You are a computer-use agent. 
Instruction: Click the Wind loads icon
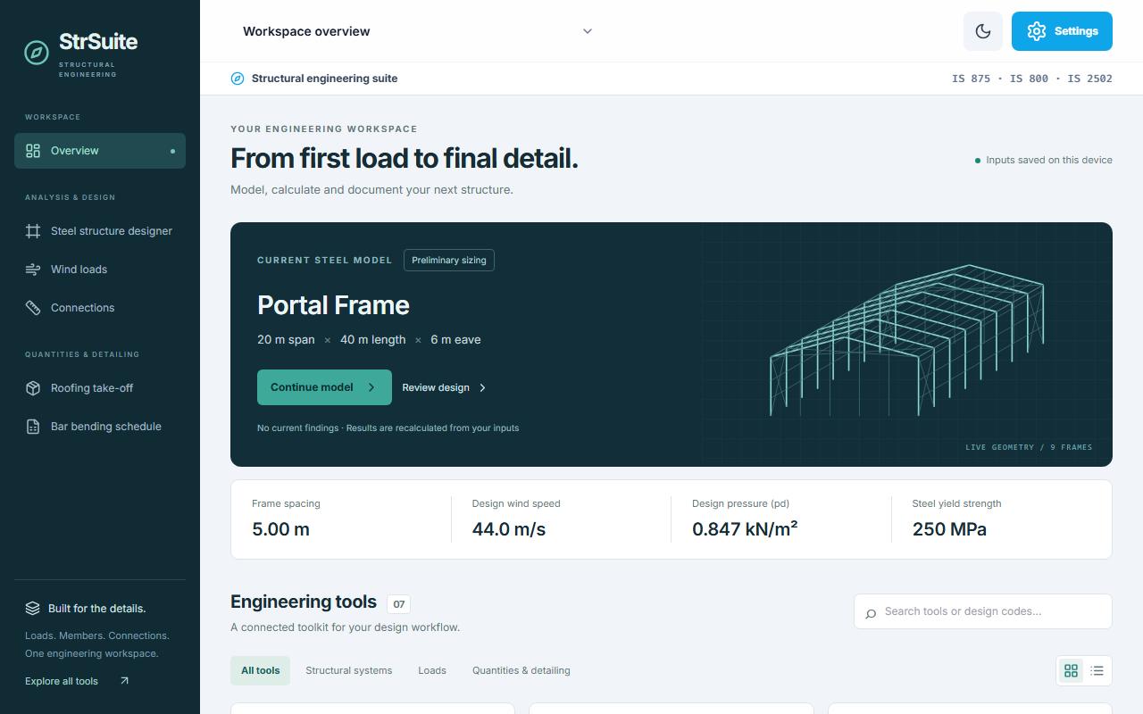(33, 270)
